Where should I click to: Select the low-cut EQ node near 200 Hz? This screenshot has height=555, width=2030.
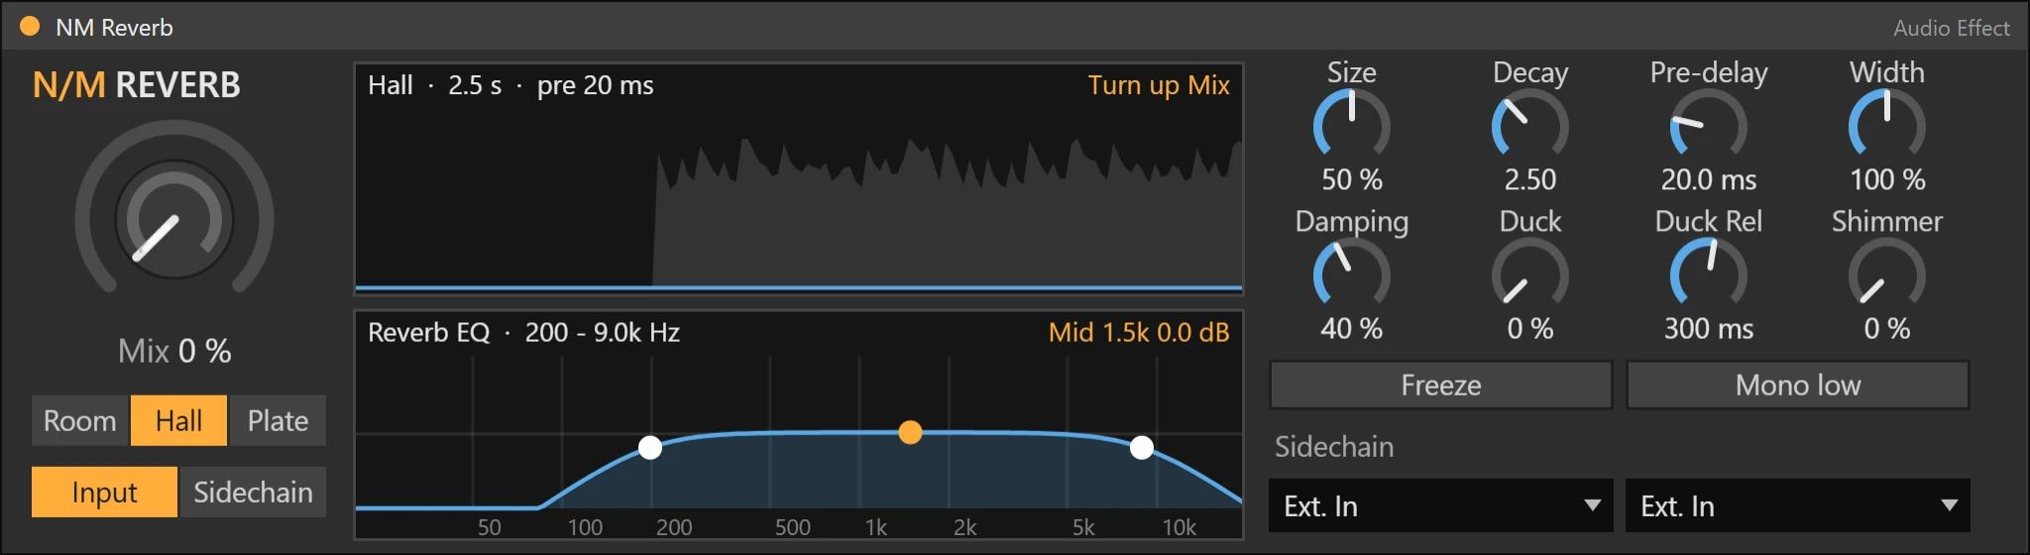650,447
